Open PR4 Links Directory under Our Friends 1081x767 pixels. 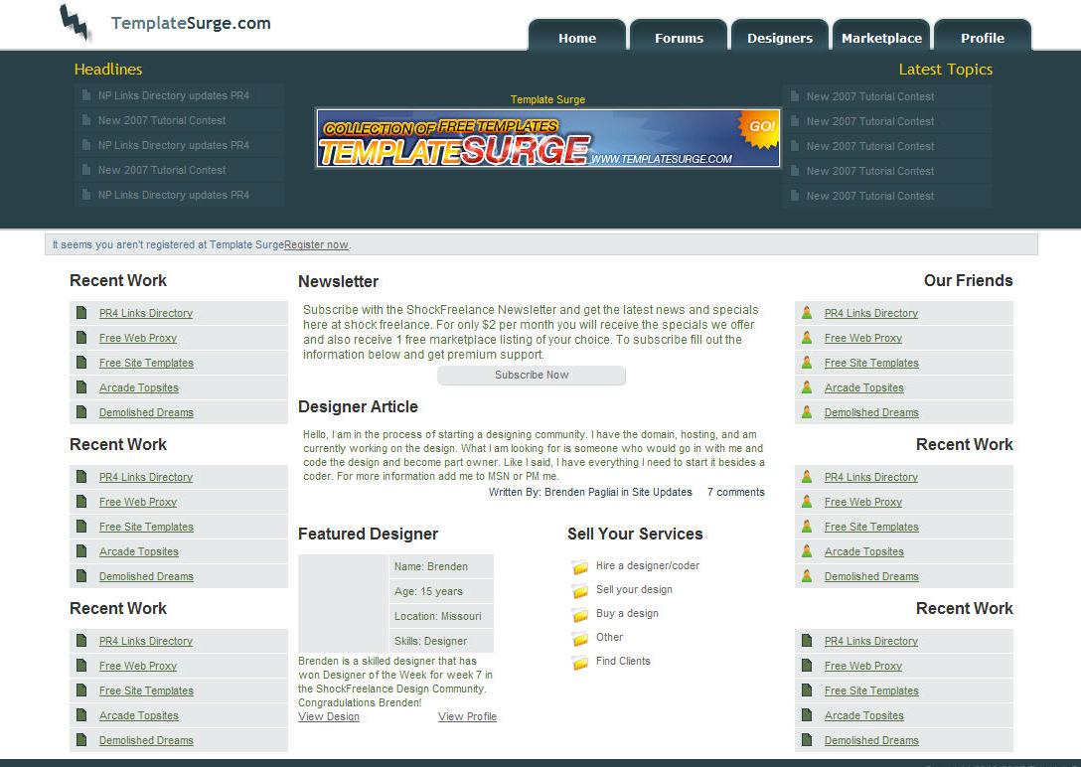(870, 313)
